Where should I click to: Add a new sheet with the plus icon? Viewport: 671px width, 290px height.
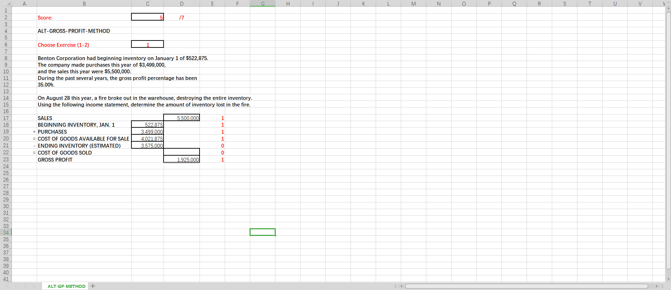click(x=93, y=286)
